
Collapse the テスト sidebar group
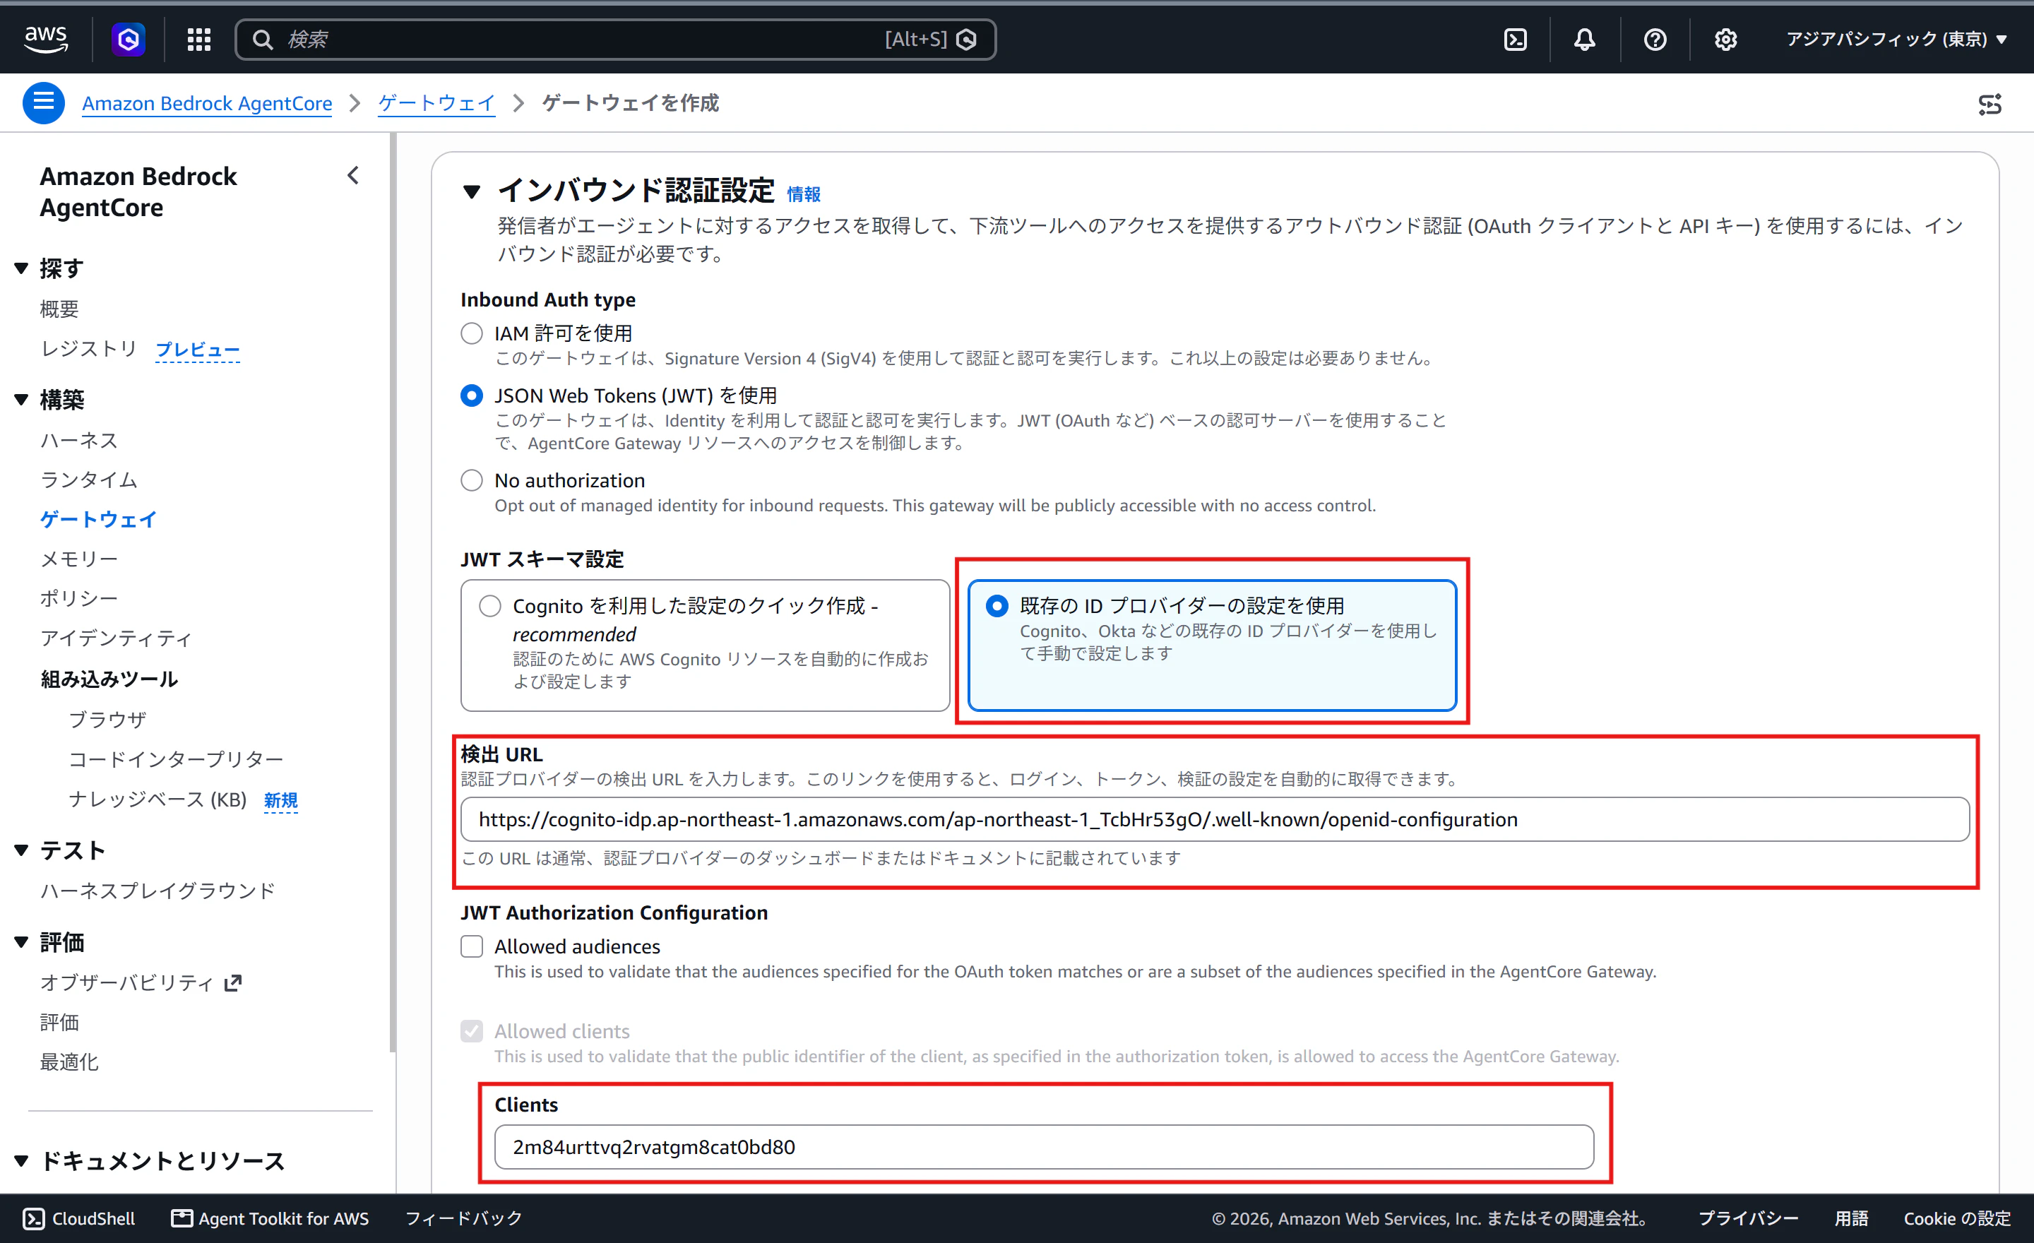coord(21,850)
